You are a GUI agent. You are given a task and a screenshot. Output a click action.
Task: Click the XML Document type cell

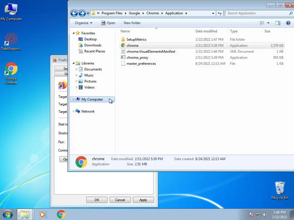point(242,52)
